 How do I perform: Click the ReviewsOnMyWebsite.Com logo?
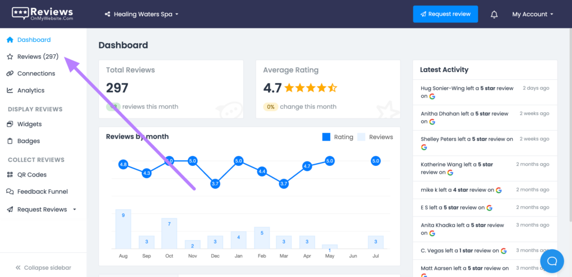[42, 14]
